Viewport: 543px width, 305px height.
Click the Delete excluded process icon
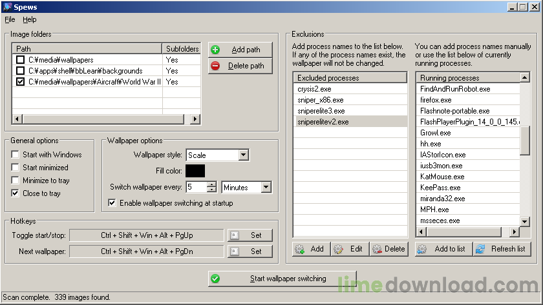pos(376,249)
